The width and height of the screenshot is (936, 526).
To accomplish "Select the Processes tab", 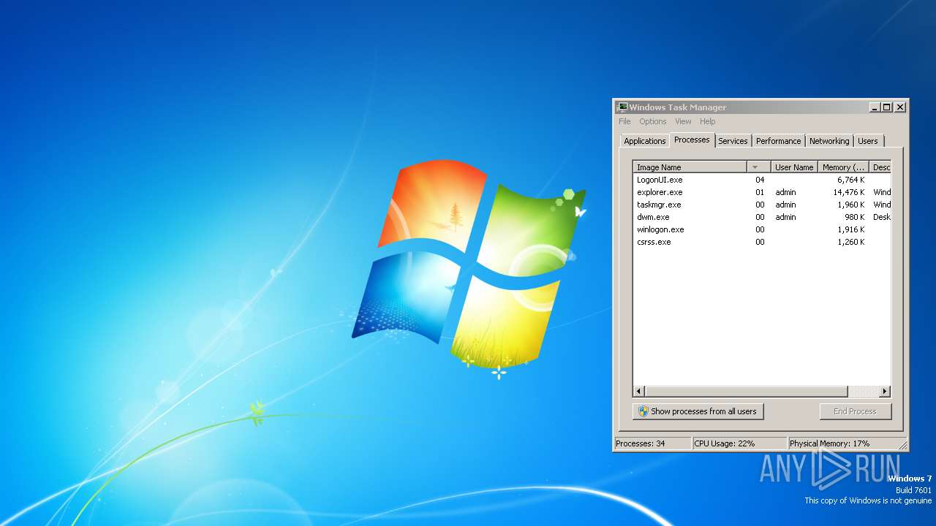I will (692, 140).
